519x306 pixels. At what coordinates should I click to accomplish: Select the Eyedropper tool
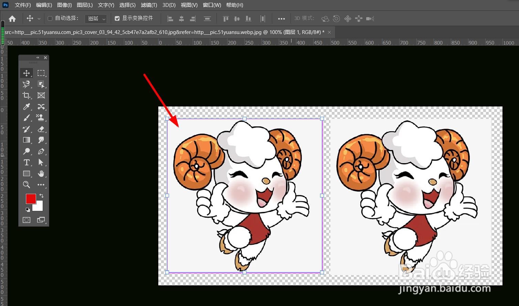coord(27,107)
